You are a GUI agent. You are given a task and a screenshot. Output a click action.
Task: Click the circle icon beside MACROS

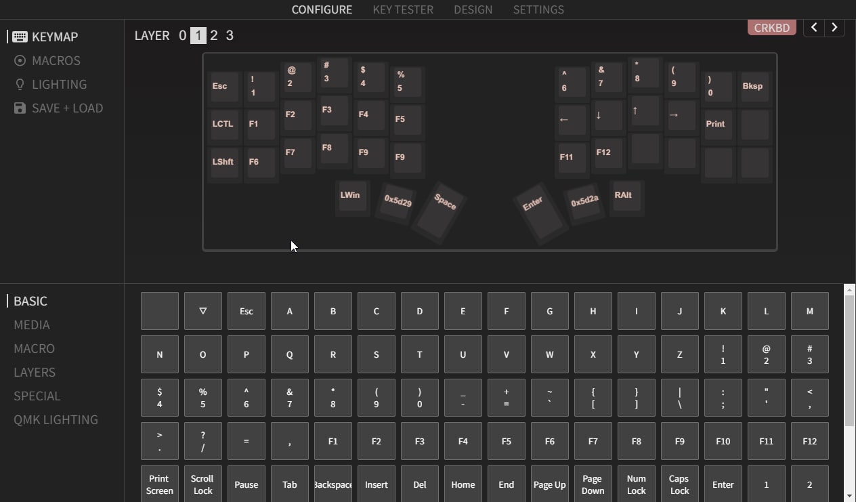pos(20,60)
